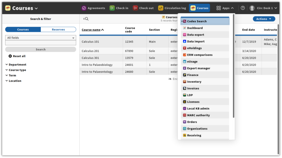Switch to the Reserves toggle

tap(58, 30)
